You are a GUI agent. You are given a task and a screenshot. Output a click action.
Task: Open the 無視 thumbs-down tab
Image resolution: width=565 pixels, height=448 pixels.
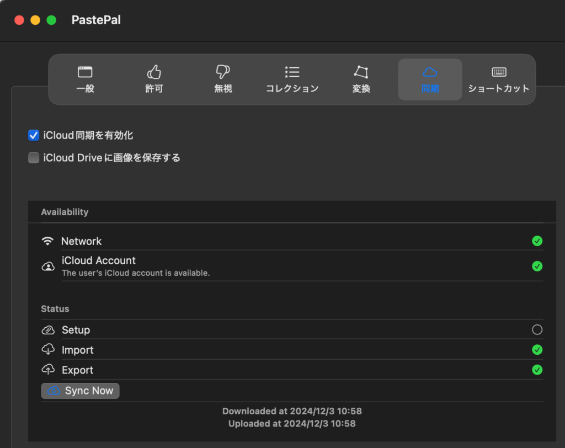[223, 79]
